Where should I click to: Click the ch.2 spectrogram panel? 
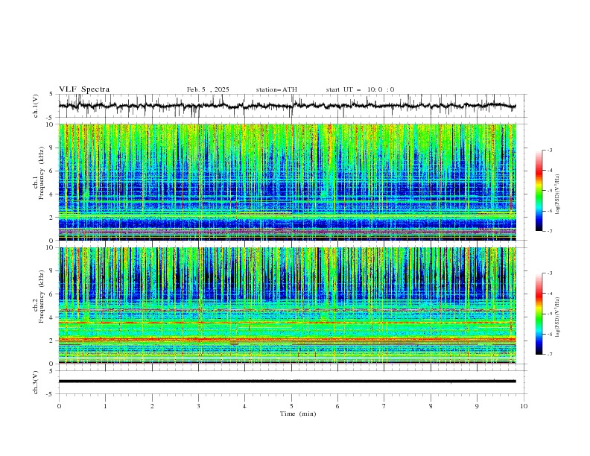tap(288, 305)
